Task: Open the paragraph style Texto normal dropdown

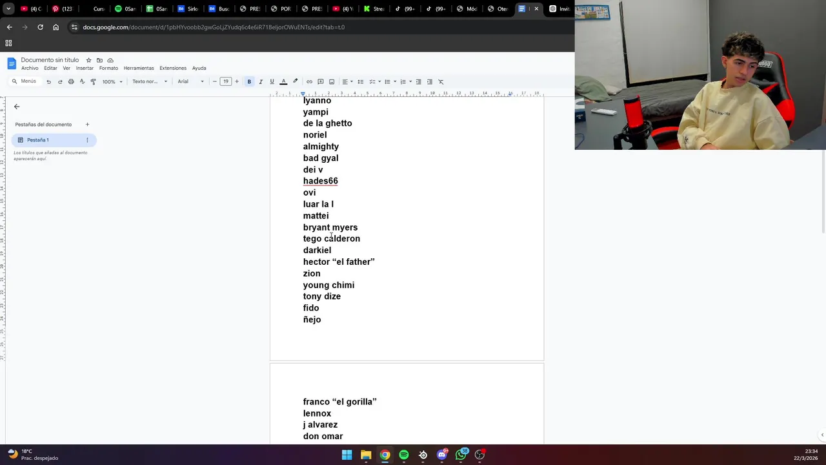Action: click(150, 81)
